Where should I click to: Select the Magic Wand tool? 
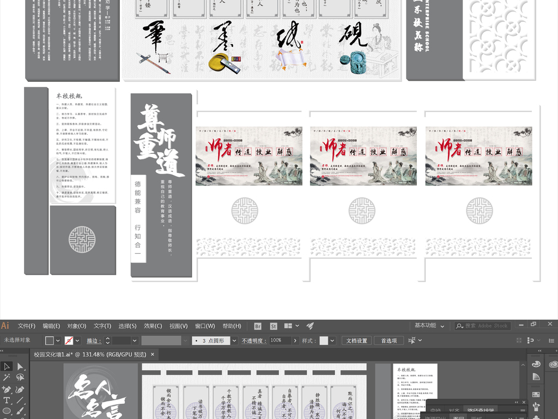point(7,377)
